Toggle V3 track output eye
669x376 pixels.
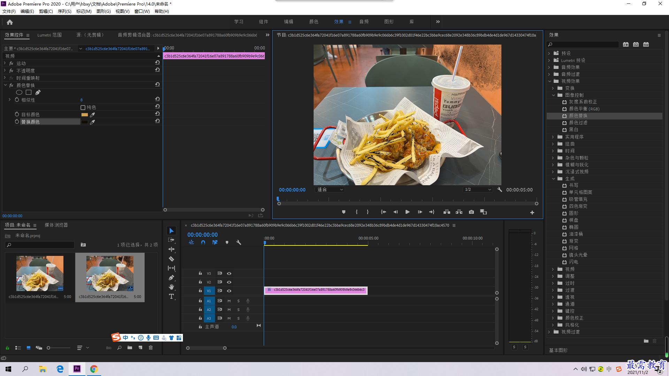229,273
